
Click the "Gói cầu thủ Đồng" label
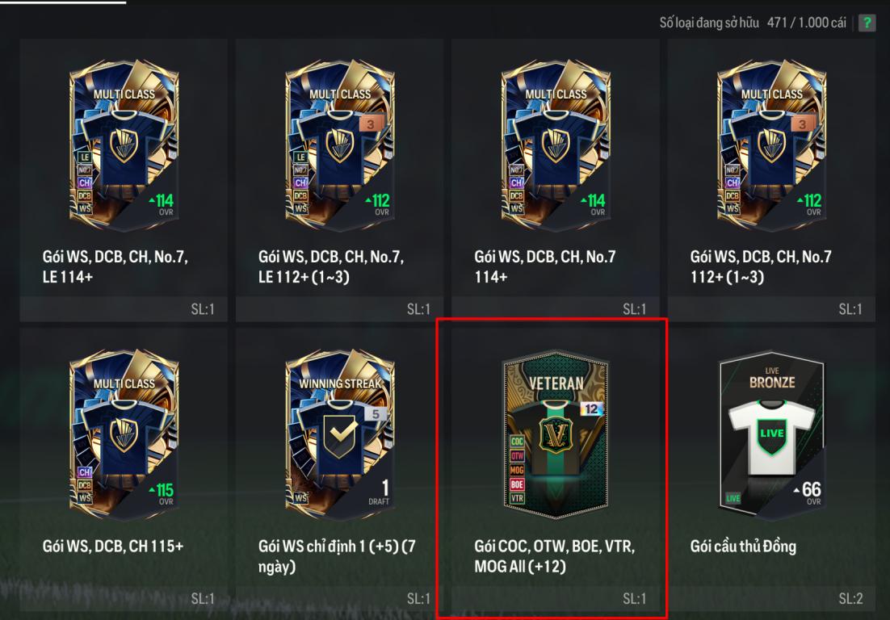pos(743,547)
